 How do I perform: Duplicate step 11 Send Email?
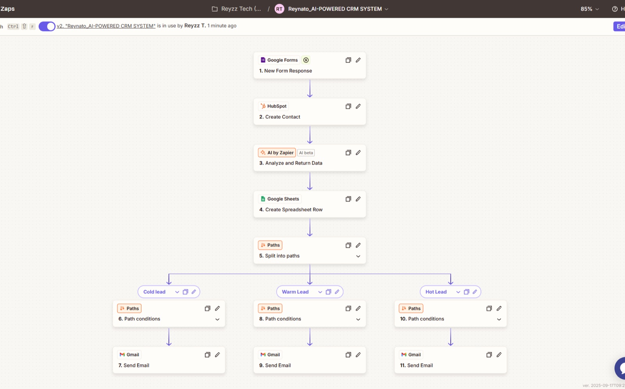489,355
